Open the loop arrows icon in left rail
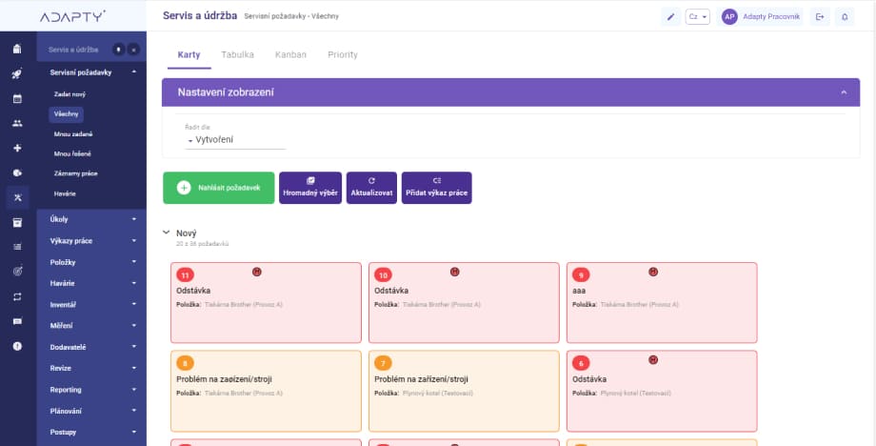The width and height of the screenshot is (876, 446). 17,296
